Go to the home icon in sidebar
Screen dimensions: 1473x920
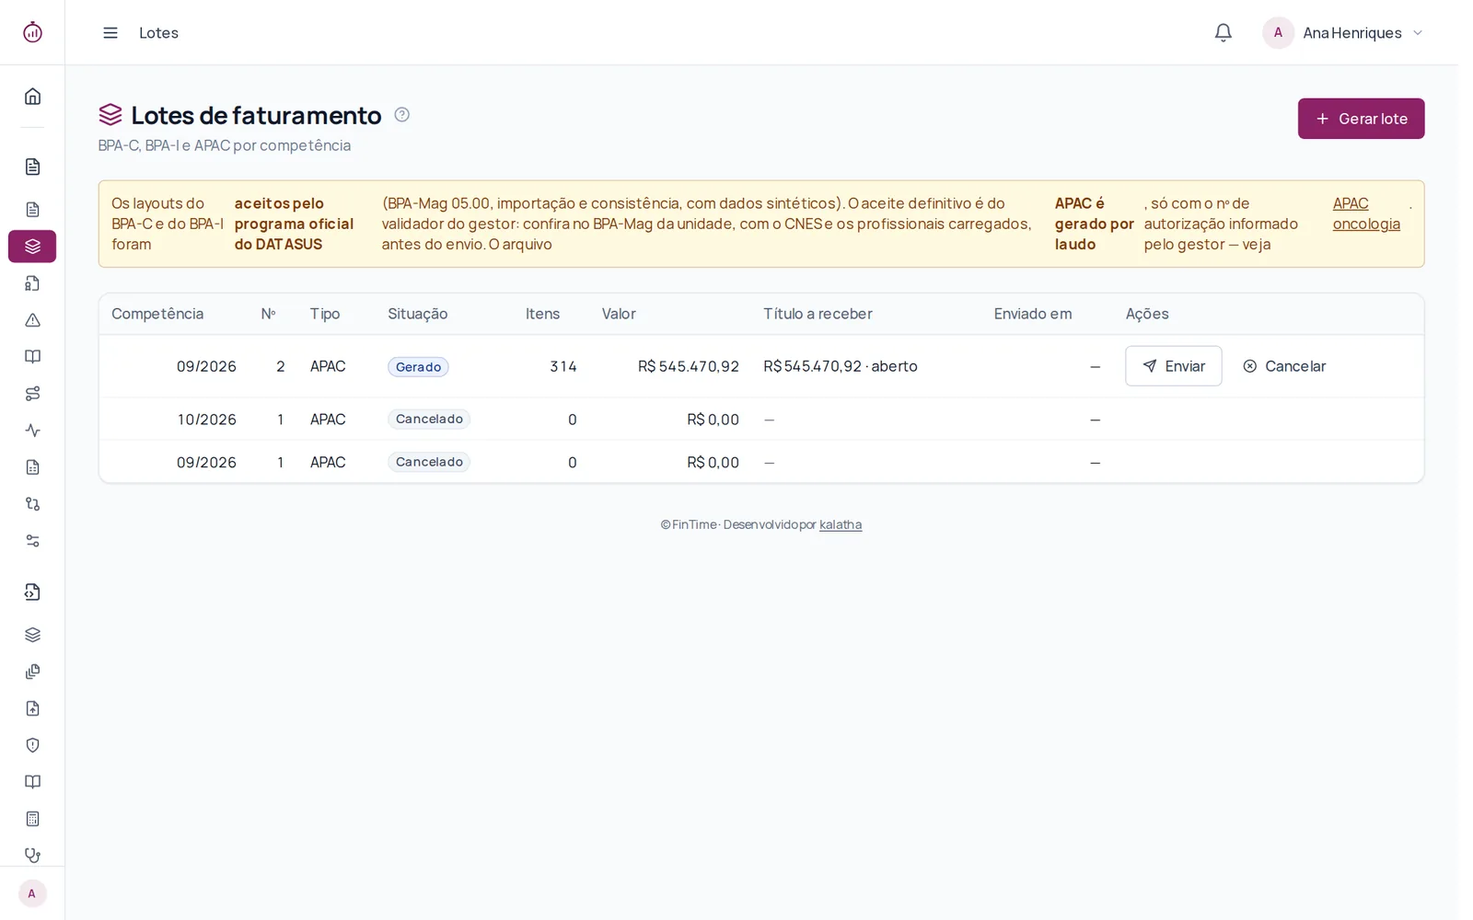coord(32,97)
